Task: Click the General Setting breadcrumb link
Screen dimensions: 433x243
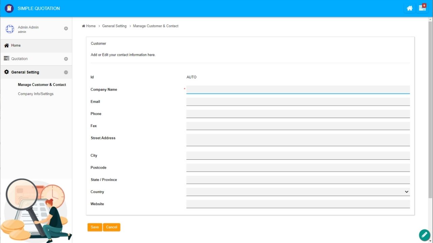Action: (x=114, y=26)
